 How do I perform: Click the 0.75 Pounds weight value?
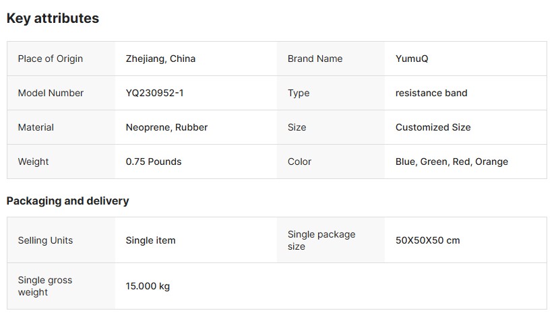[154, 162]
